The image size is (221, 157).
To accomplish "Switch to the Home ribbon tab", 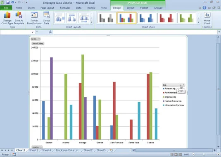I will [19, 8].
